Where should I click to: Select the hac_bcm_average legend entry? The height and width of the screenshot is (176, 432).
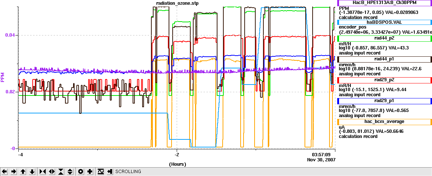384,122
